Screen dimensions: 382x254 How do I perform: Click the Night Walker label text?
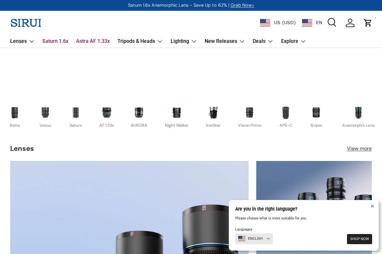click(177, 125)
